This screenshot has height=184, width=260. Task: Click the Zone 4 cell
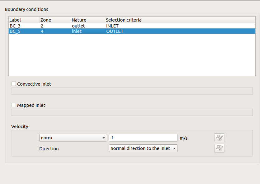point(42,31)
